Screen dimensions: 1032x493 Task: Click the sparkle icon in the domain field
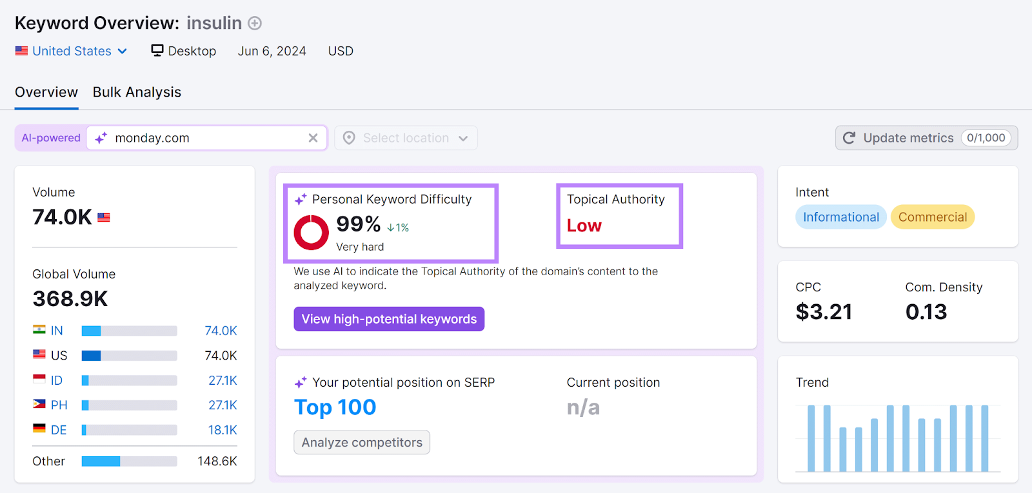101,138
